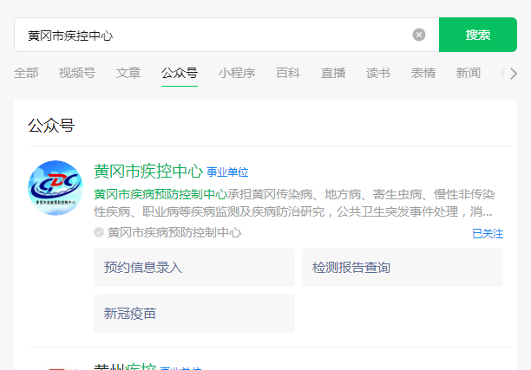Open the 检测报告查询 menu entry
Screen dimensions: 531x370
403,267
